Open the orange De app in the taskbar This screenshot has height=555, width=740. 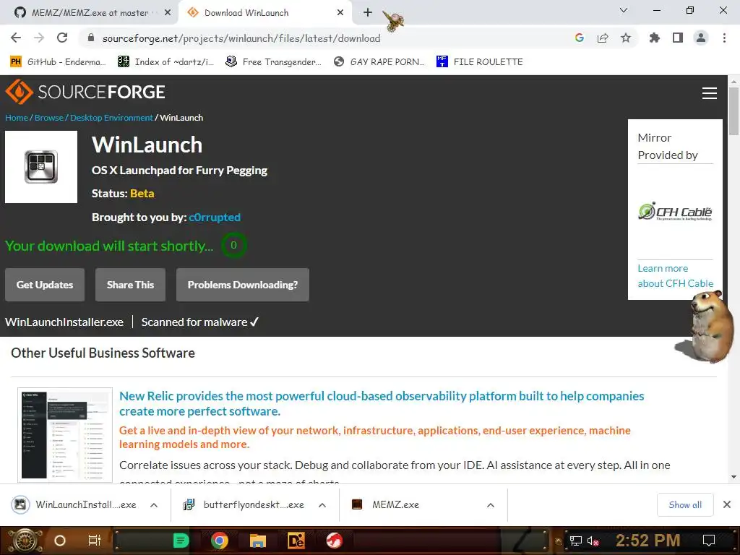(x=296, y=541)
